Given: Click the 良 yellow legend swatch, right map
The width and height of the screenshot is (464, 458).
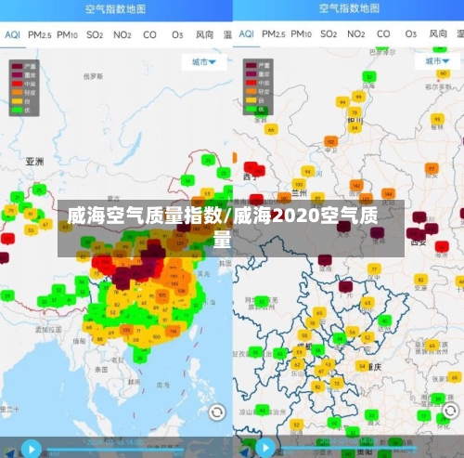Looking at the screenshot, I should tap(251, 100).
